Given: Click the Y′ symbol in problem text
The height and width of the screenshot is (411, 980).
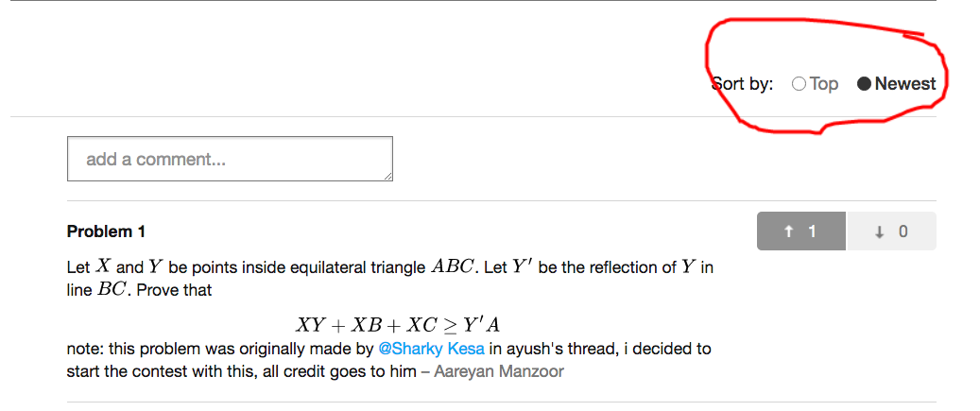Looking at the screenshot, I should click(x=522, y=267).
